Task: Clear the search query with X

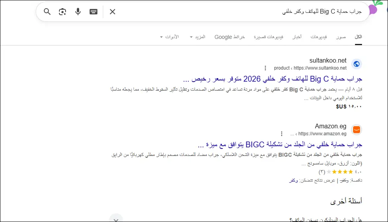Action: tap(113, 12)
